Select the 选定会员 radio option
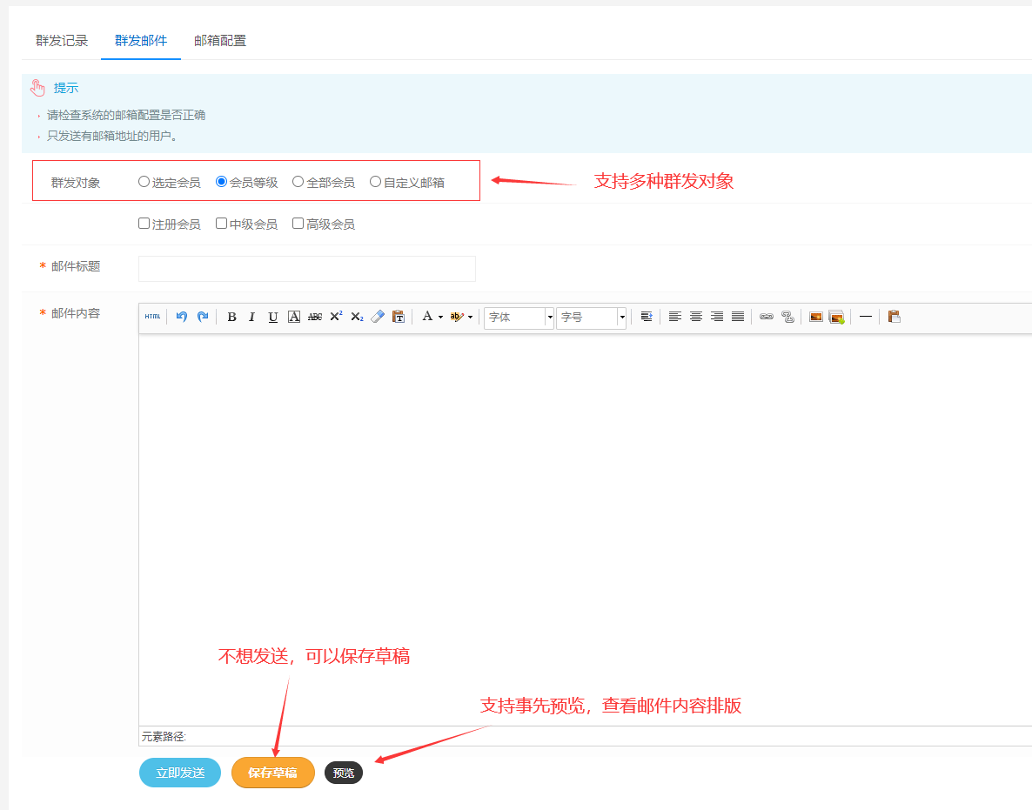Screen dimensions: 1032x810 (144, 182)
